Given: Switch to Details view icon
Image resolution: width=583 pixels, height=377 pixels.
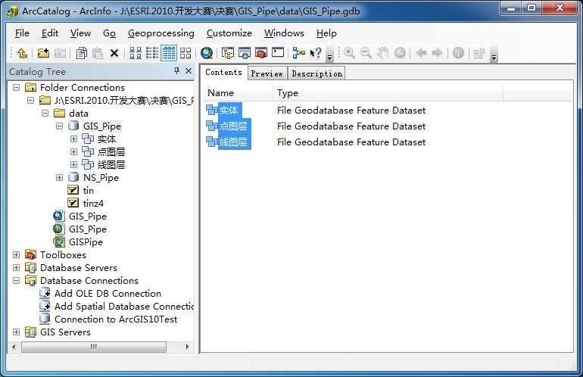Looking at the screenshot, I should [x=168, y=53].
